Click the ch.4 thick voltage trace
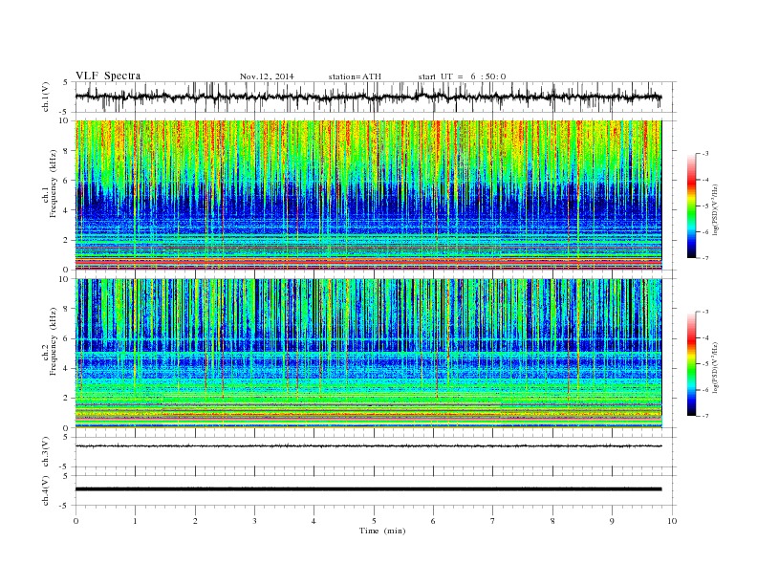The image size is (757, 585). click(x=368, y=489)
